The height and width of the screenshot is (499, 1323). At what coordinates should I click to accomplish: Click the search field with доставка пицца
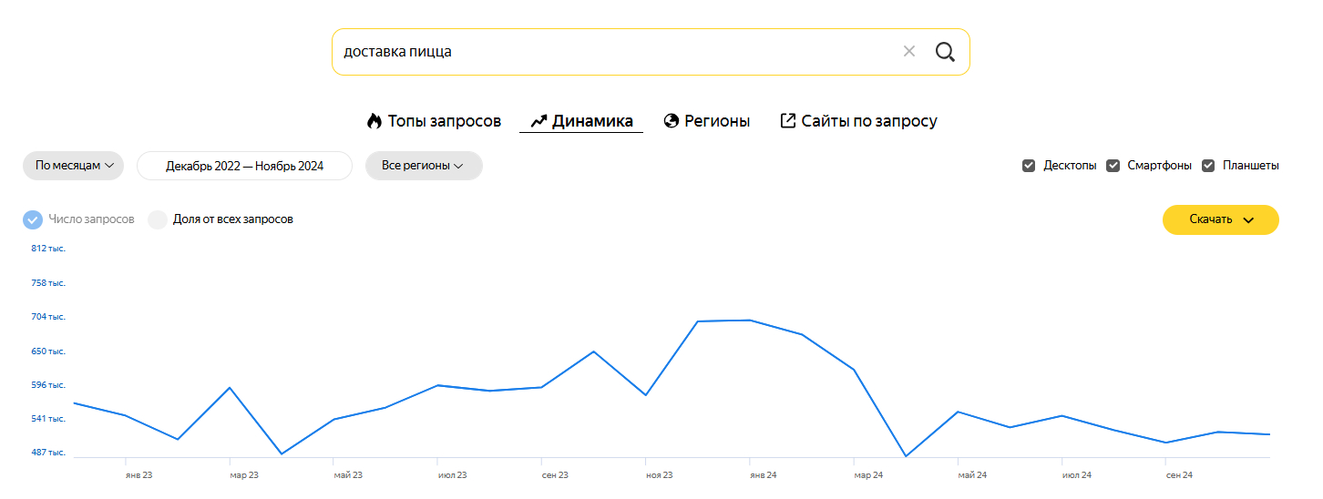(610, 52)
